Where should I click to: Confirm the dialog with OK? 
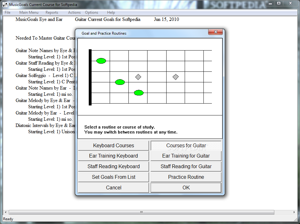186,187
